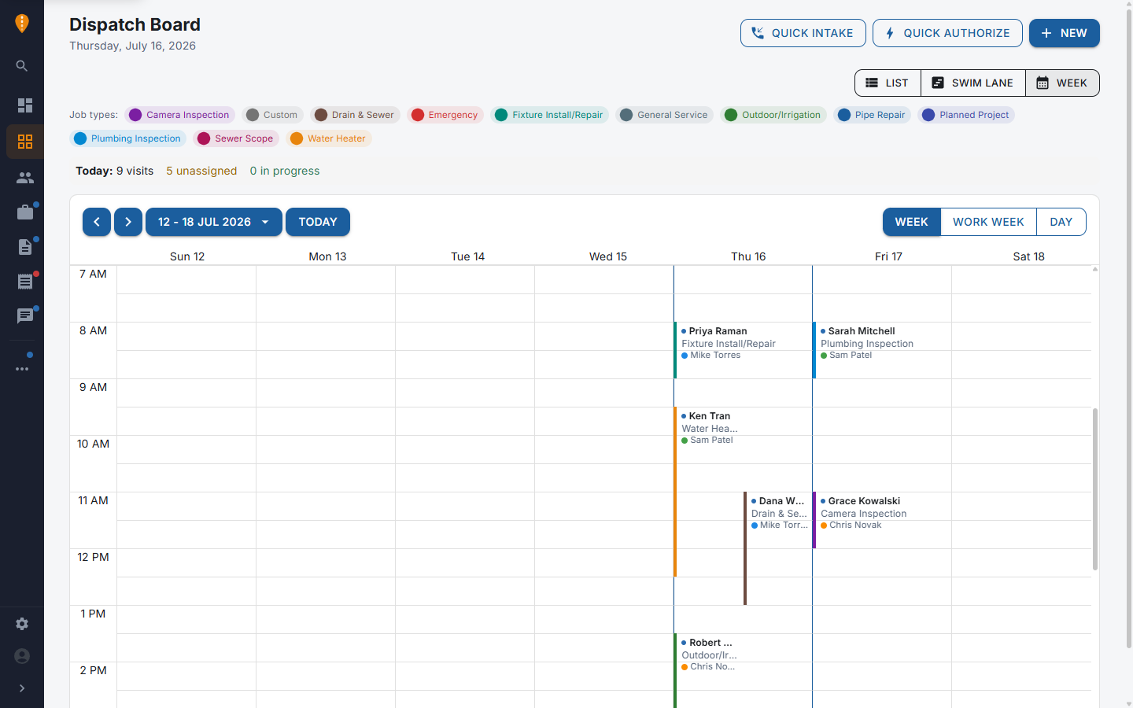Go to previous week arrow
The image size is (1133, 708).
pyautogui.click(x=97, y=222)
